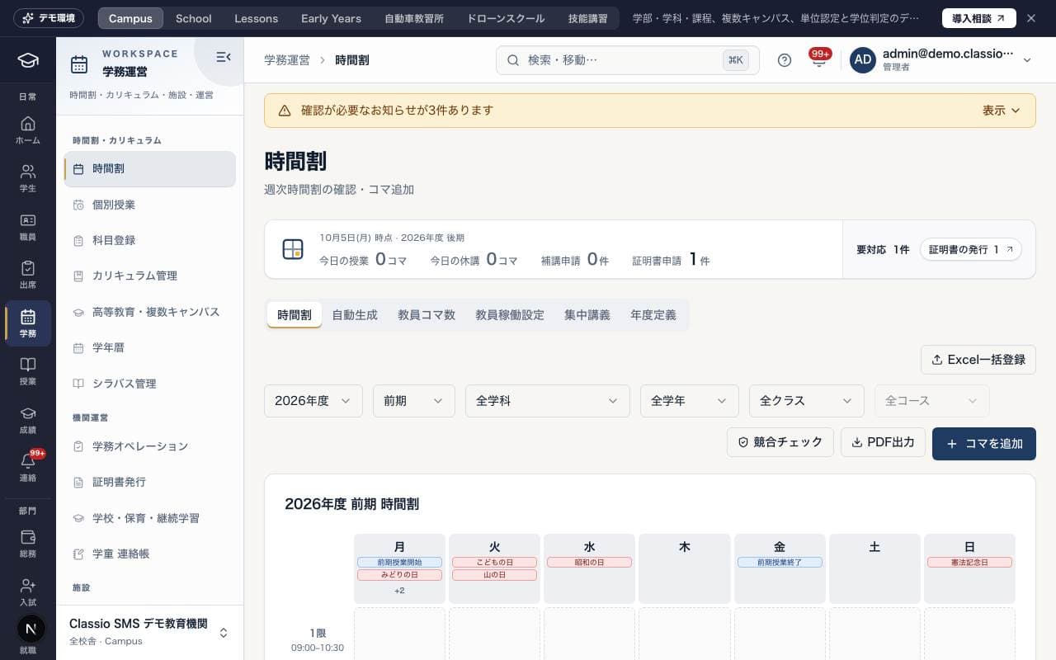This screenshot has width=1056, height=660.
Task: Open the 全クラス class dropdown
Action: tap(807, 401)
